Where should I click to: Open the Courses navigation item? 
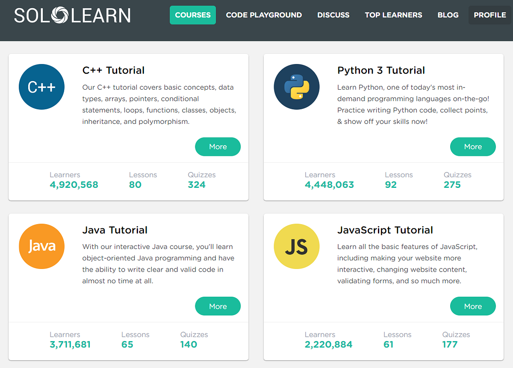(192, 15)
